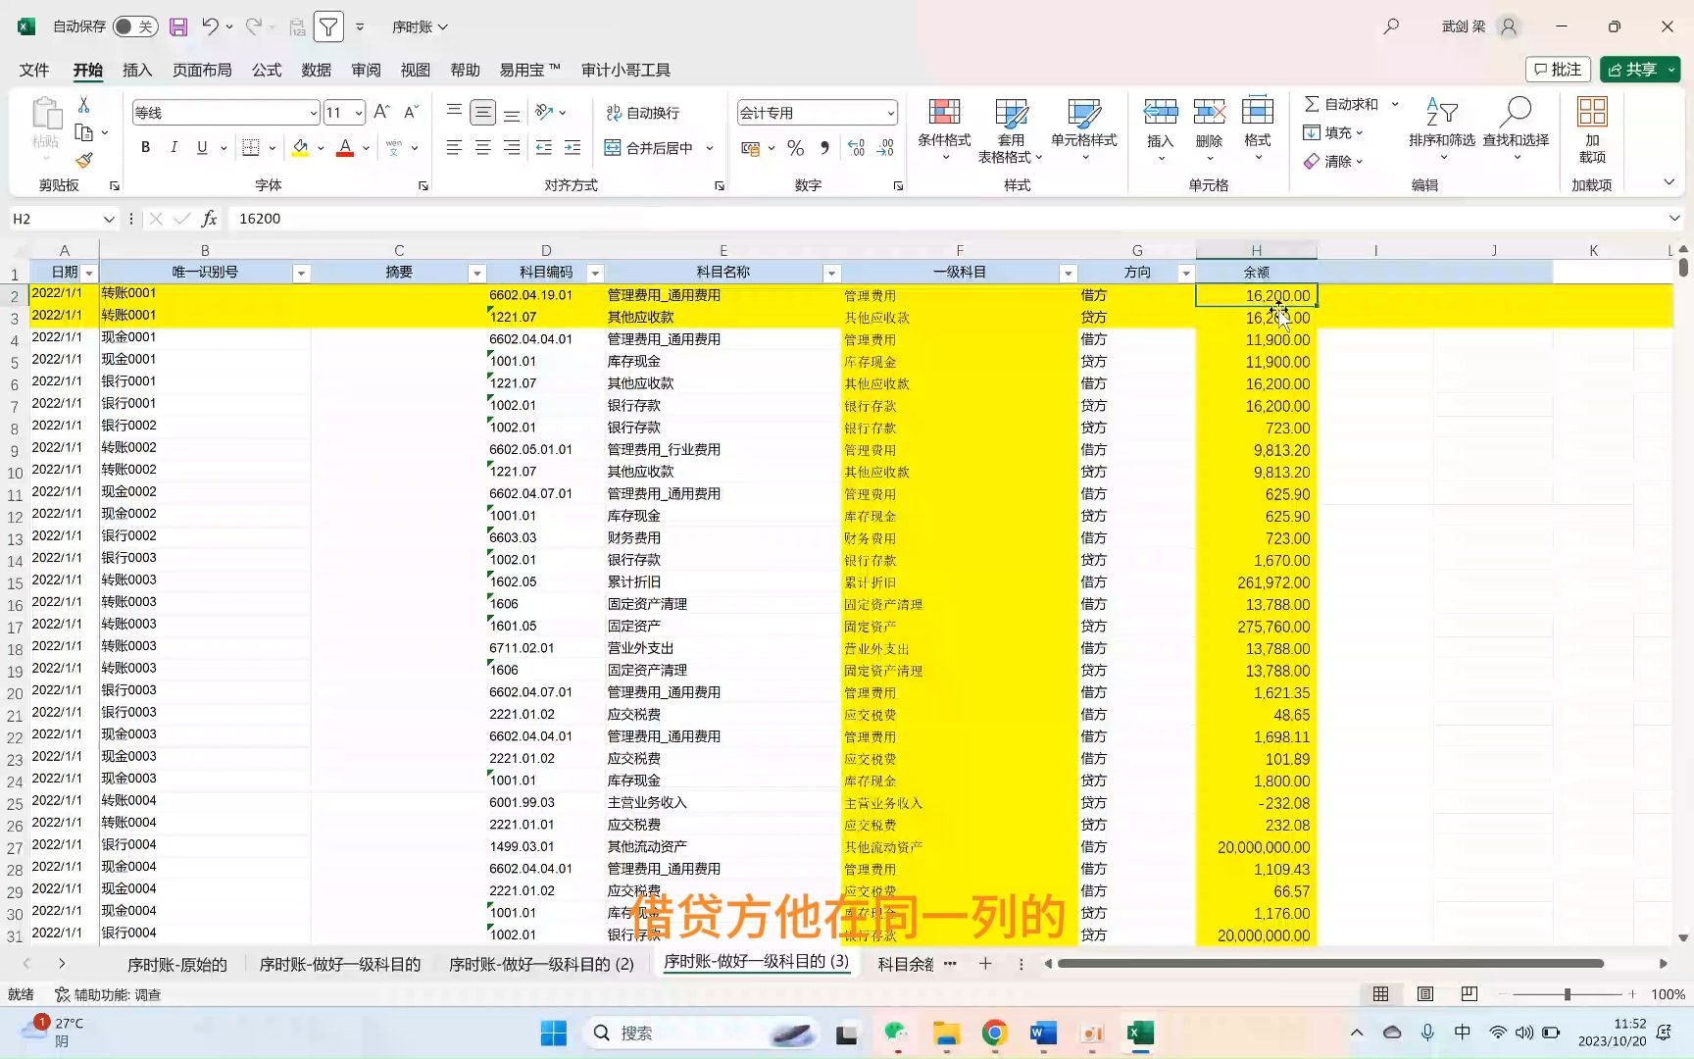
Task: Click the percent style icon
Action: point(795,147)
